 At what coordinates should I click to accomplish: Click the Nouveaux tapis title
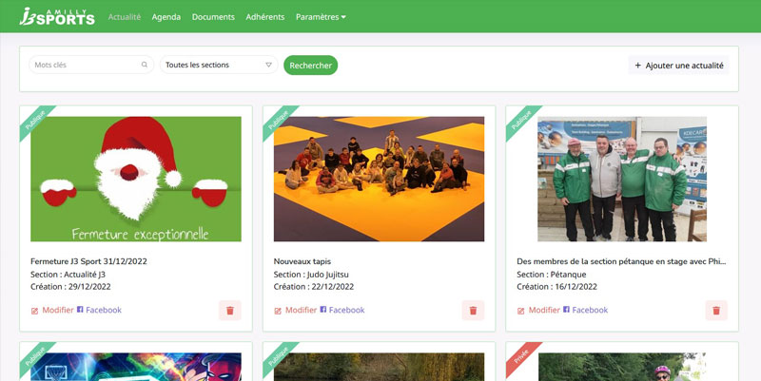[x=302, y=261]
